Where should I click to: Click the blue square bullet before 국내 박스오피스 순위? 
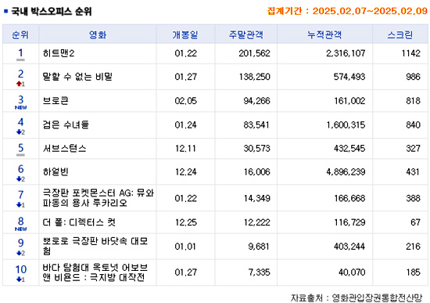pos(6,11)
